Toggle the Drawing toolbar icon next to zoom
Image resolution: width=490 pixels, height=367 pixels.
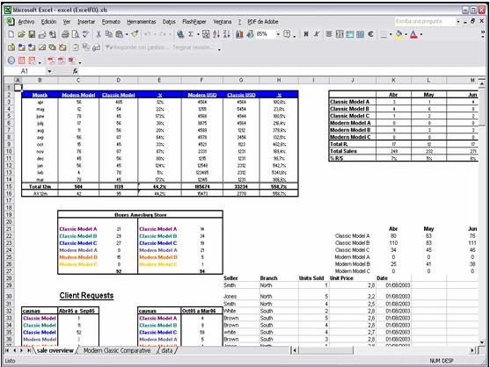coord(250,34)
